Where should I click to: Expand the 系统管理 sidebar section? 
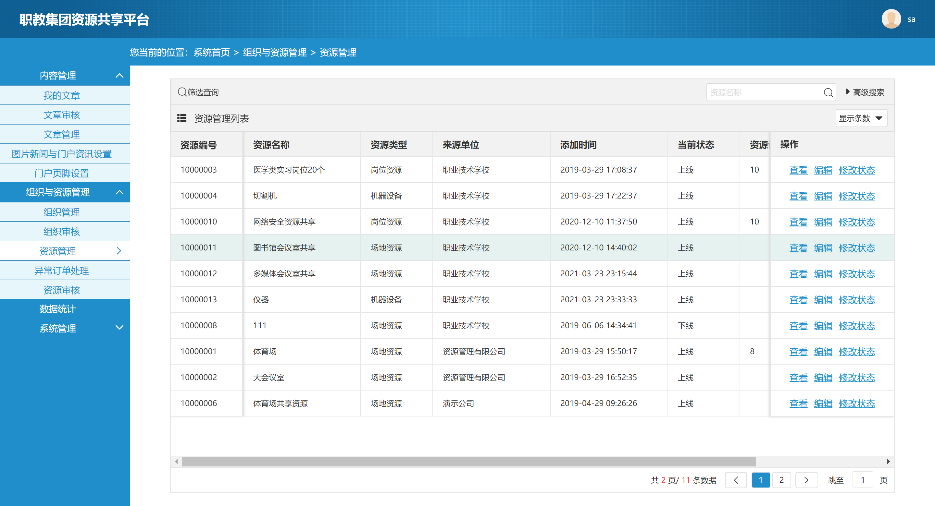pyautogui.click(x=119, y=328)
